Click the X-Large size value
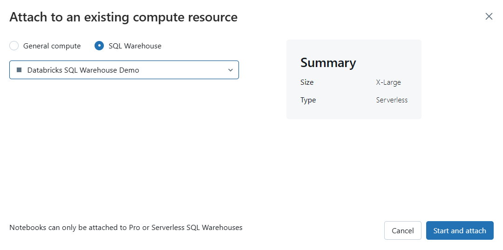This screenshot has width=503, height=250. tap(388, 82)
